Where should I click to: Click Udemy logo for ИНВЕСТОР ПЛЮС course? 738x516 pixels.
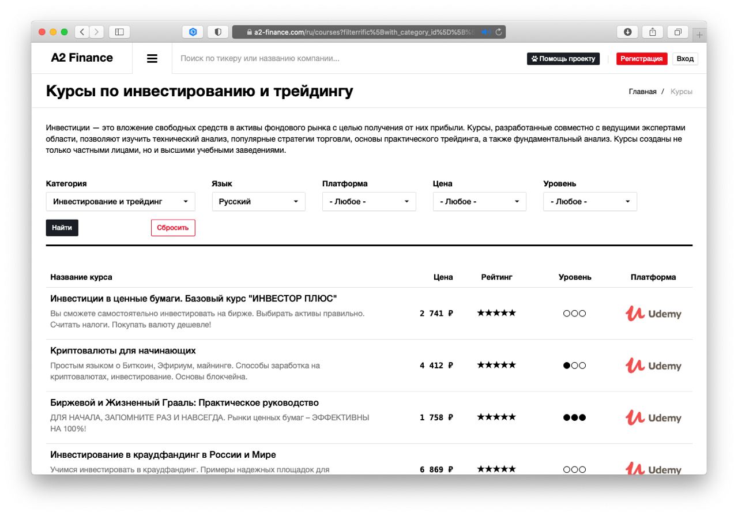653,314
